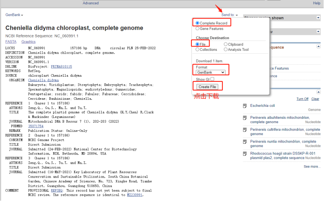324x201 pixels.
Task: Click See more recent activity
Action: point(312,167)
